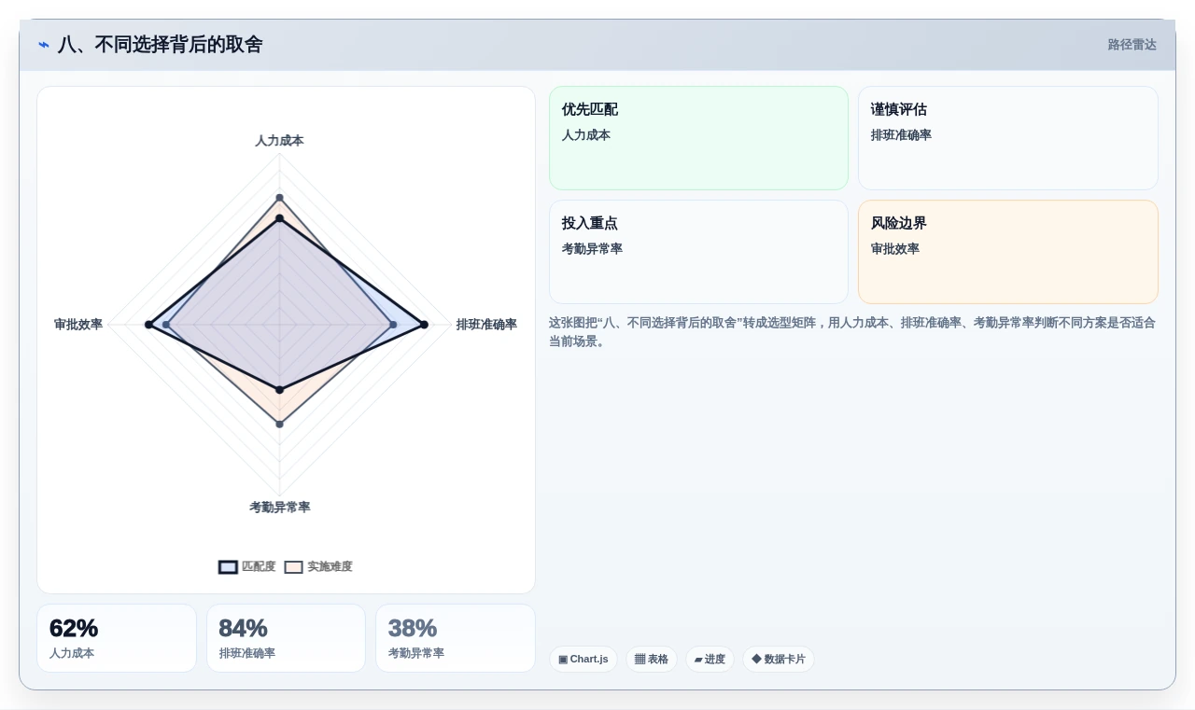Click 人力成本 text inside 优先匹配 card
This screenshot has width=1195, height=710.
(585, 135)
